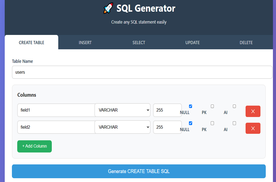The image size is (276, 182).
Task: Toggle PK checkbox for field2
Action: [212, 123]
